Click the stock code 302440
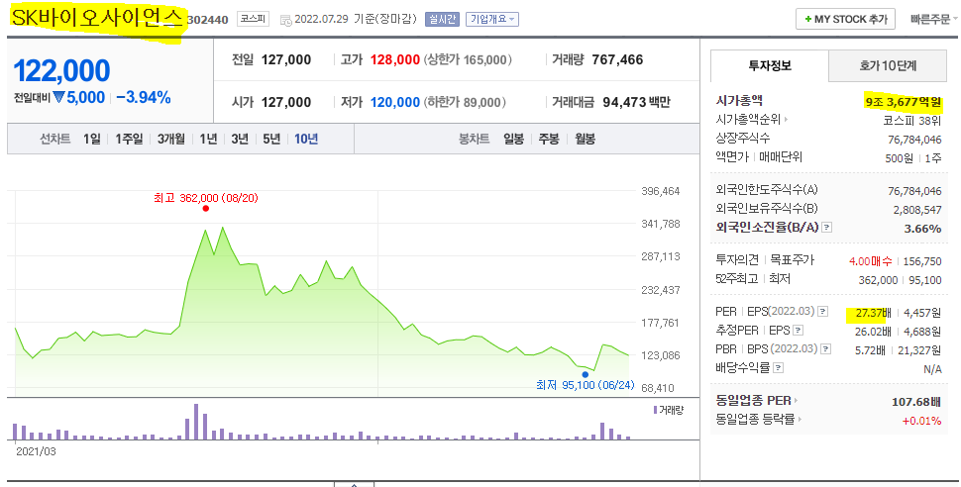Viewport: 961px width, 487px height. tap(208, 20)
